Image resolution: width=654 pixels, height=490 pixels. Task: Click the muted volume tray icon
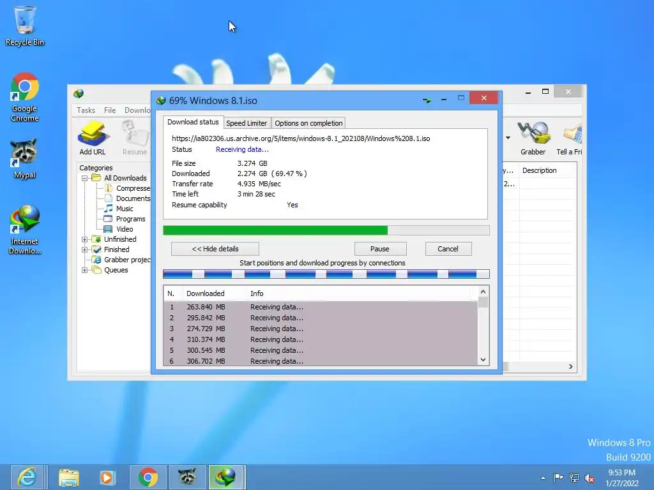click(589, 478)
